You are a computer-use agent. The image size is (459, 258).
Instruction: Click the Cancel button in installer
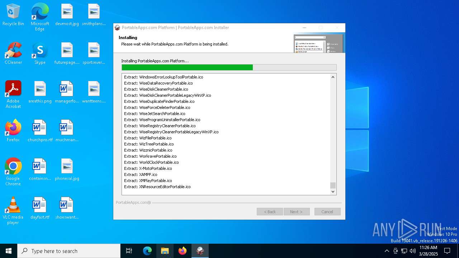coord(327,212)
